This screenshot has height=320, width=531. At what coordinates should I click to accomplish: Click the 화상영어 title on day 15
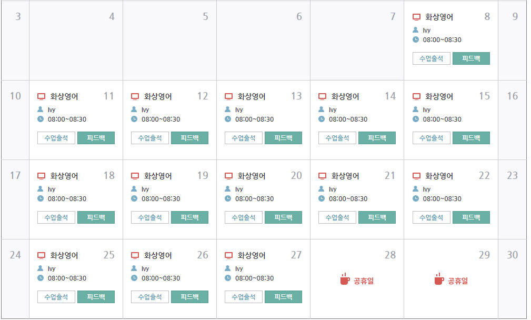pos(439,96)
